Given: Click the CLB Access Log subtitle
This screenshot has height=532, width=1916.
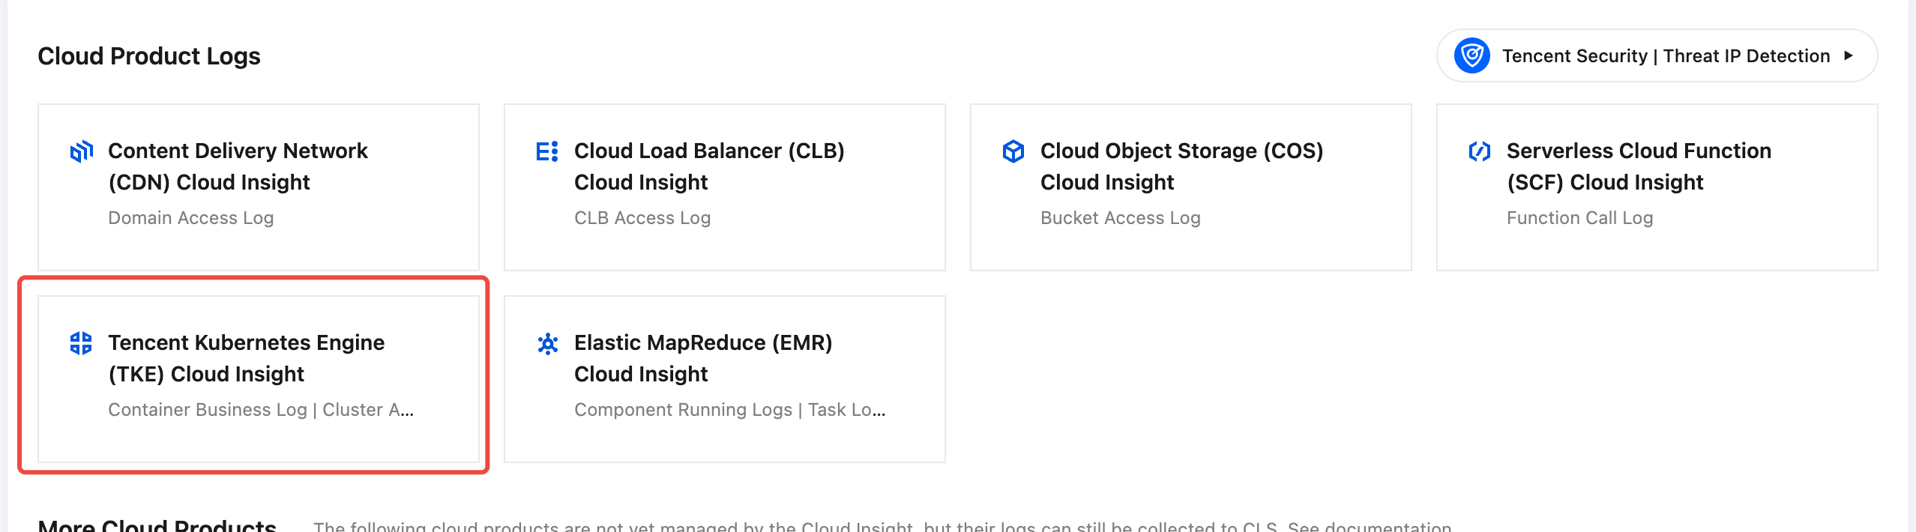Looking at the screenshot, I should pyautogui.click(x=642, y=218).
